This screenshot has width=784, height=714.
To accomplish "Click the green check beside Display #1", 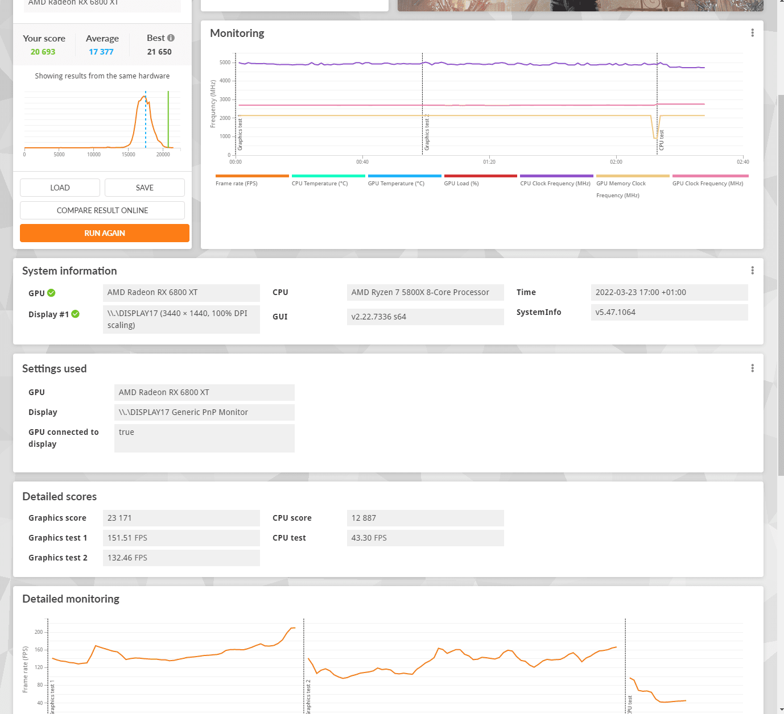I will click(x=76, y=314).
